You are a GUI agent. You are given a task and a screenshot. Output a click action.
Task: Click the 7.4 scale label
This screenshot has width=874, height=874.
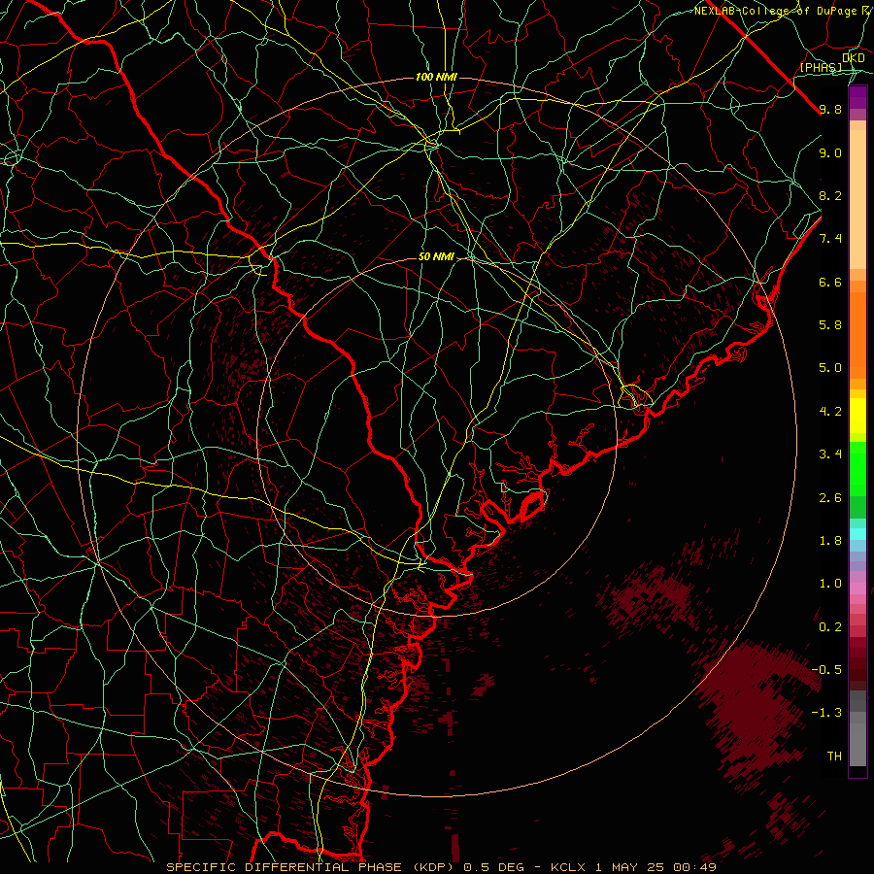(x=830, y=239)
